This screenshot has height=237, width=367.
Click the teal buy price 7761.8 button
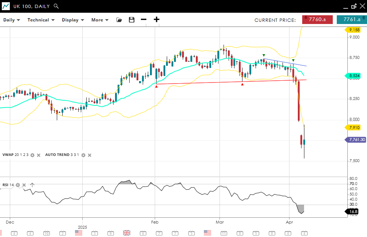(351, 20)
